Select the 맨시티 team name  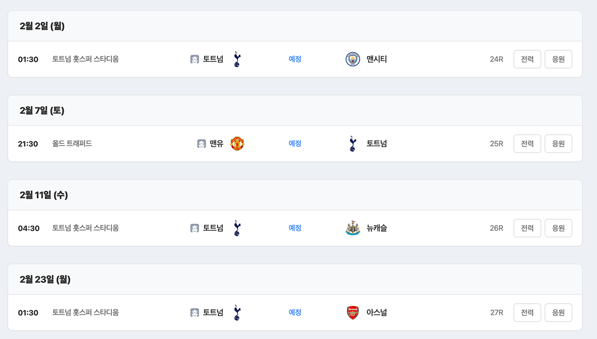(x=377, y=59)
